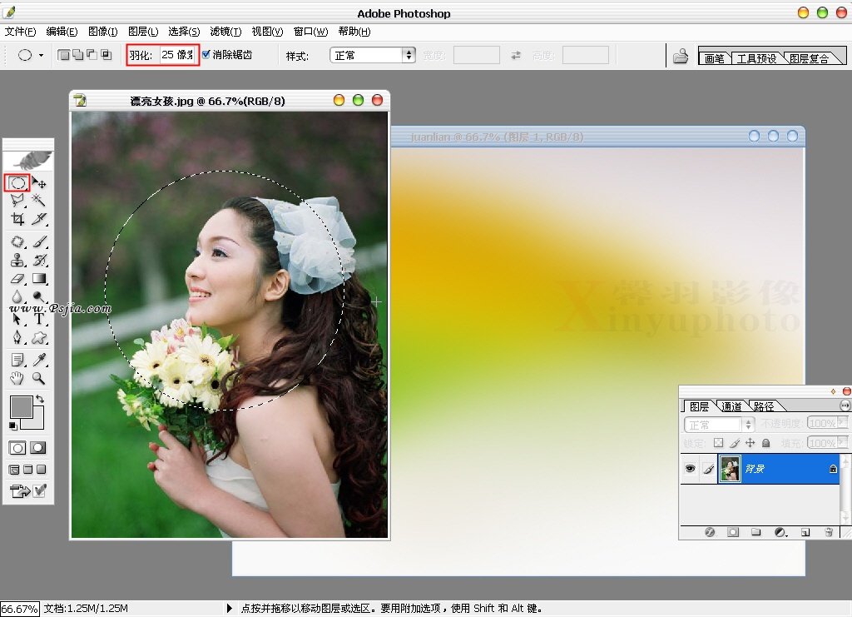This screenshot has width=852, height=617.
Task: Open the tool preset picker arrow
Action: [x=41, y=56]
